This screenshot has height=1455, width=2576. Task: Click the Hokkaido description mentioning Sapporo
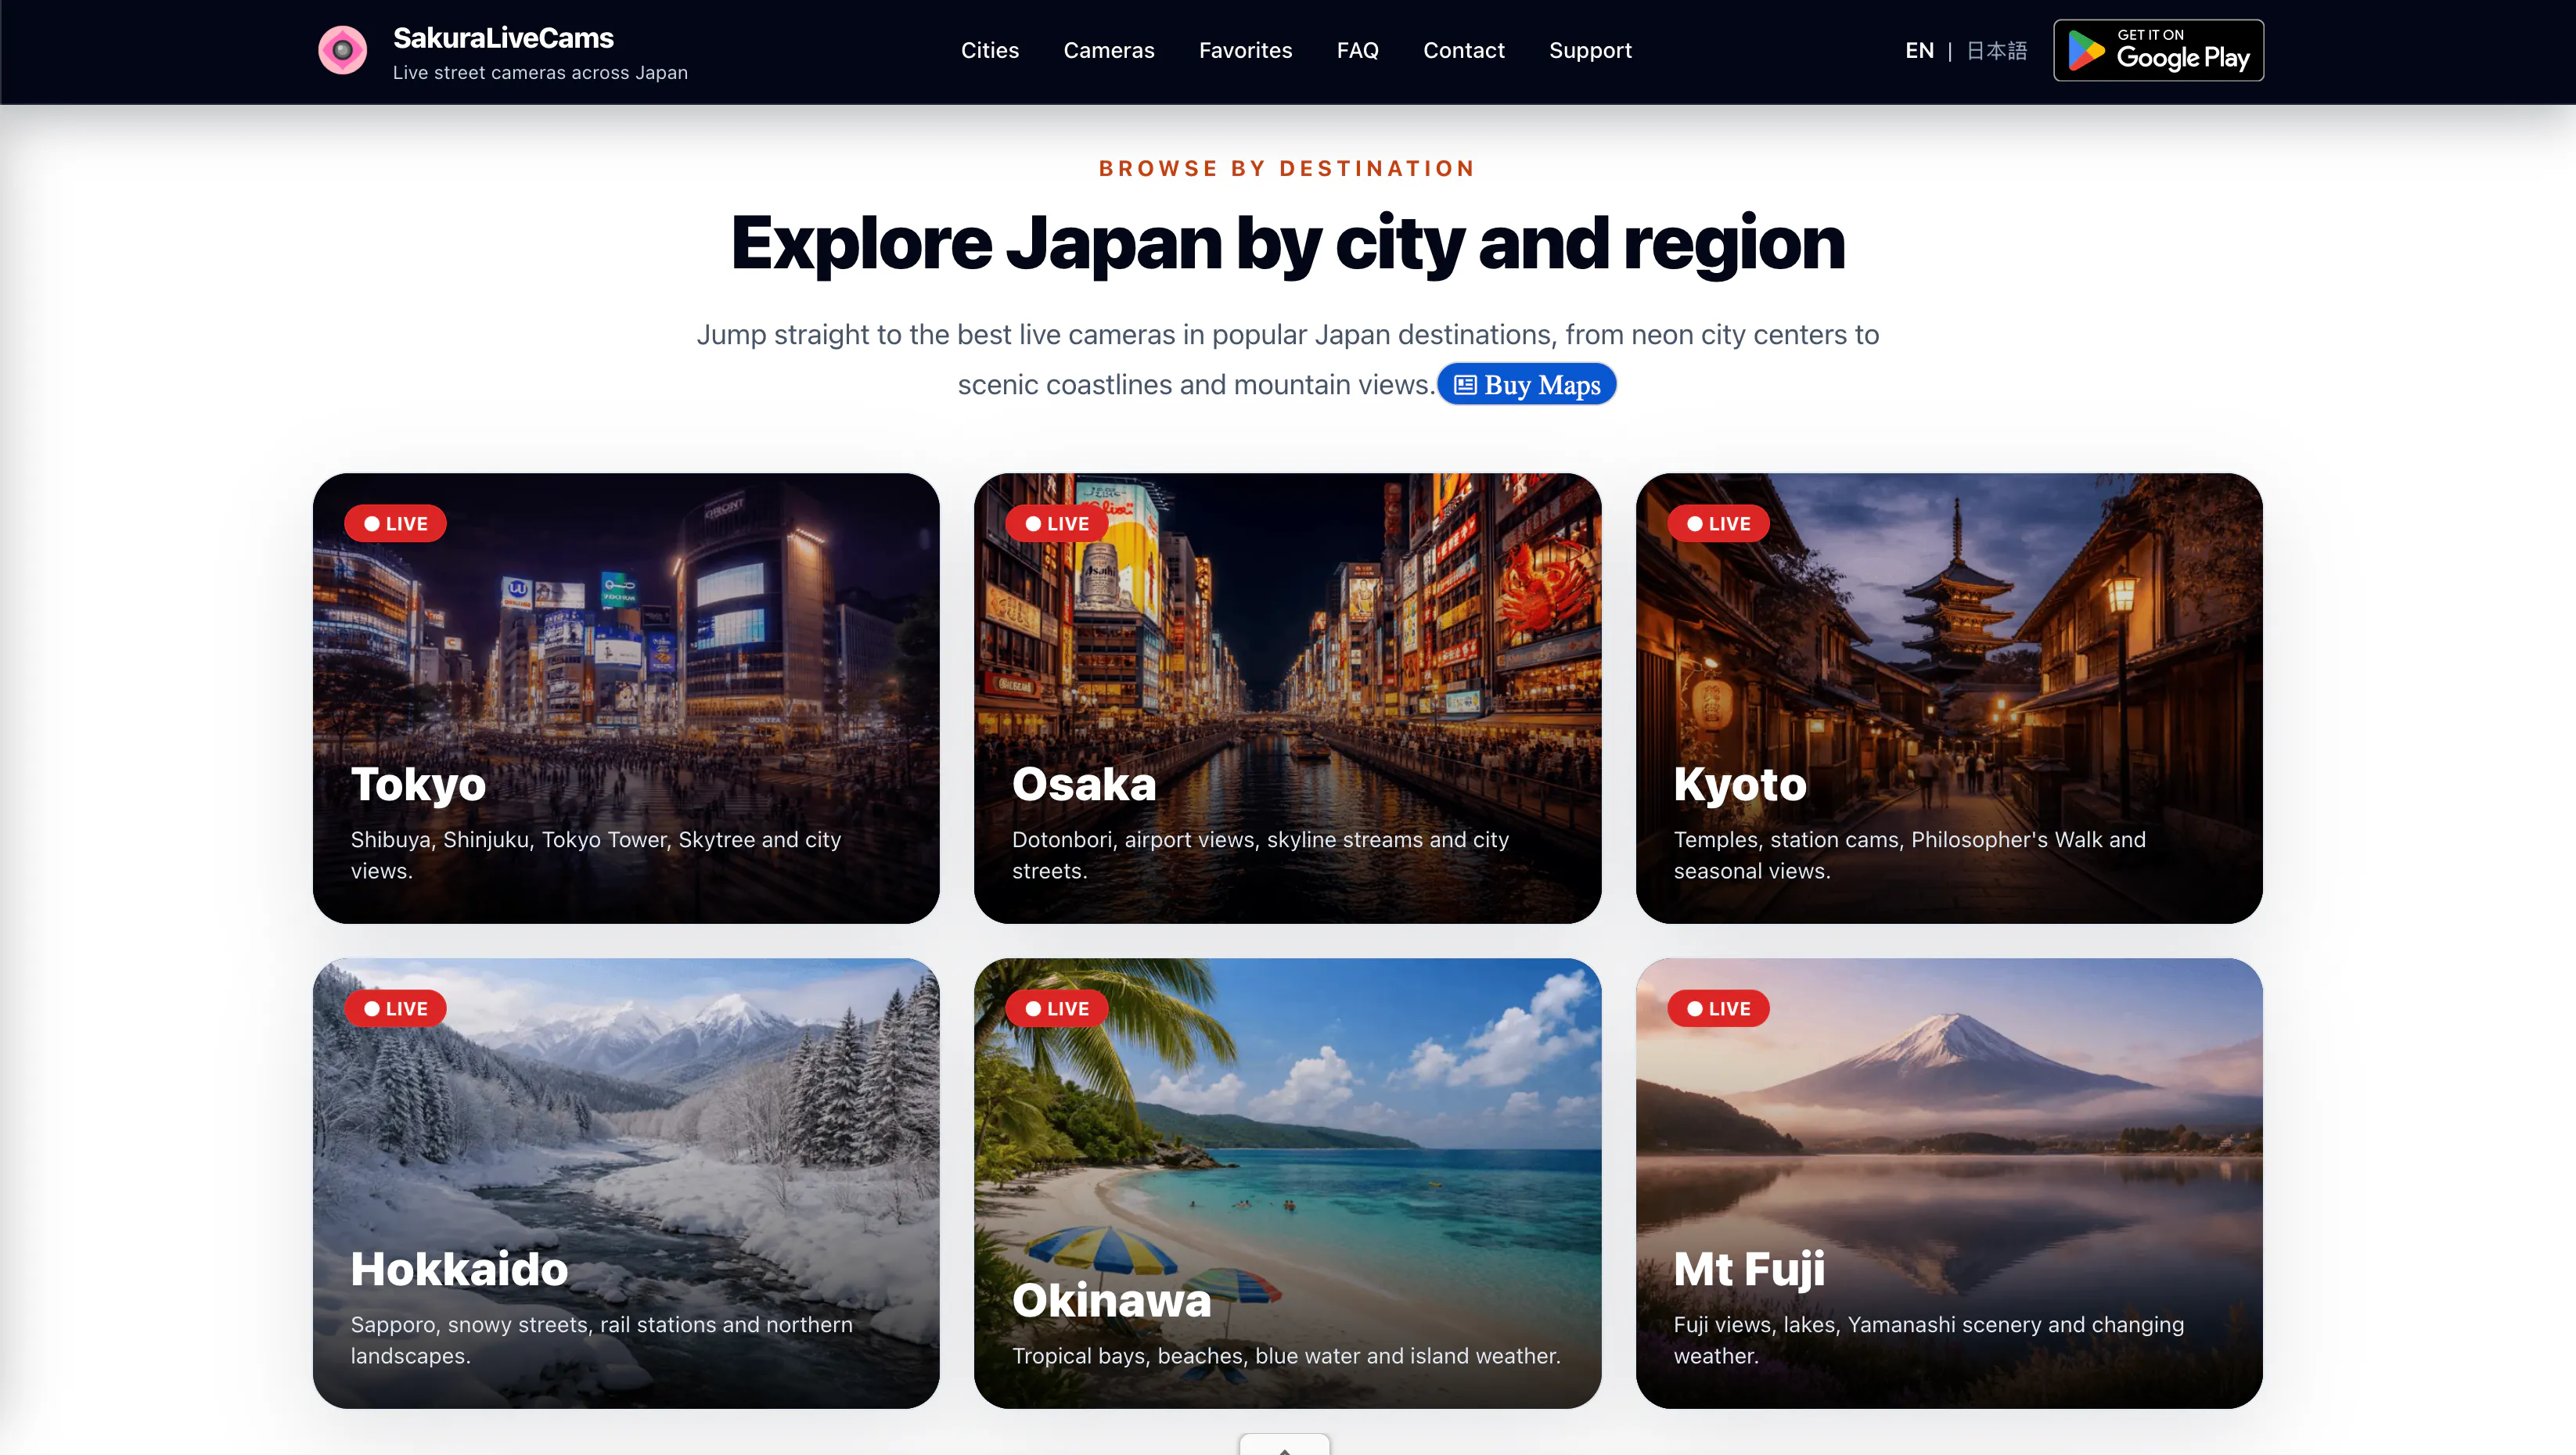pos(601,1340)
